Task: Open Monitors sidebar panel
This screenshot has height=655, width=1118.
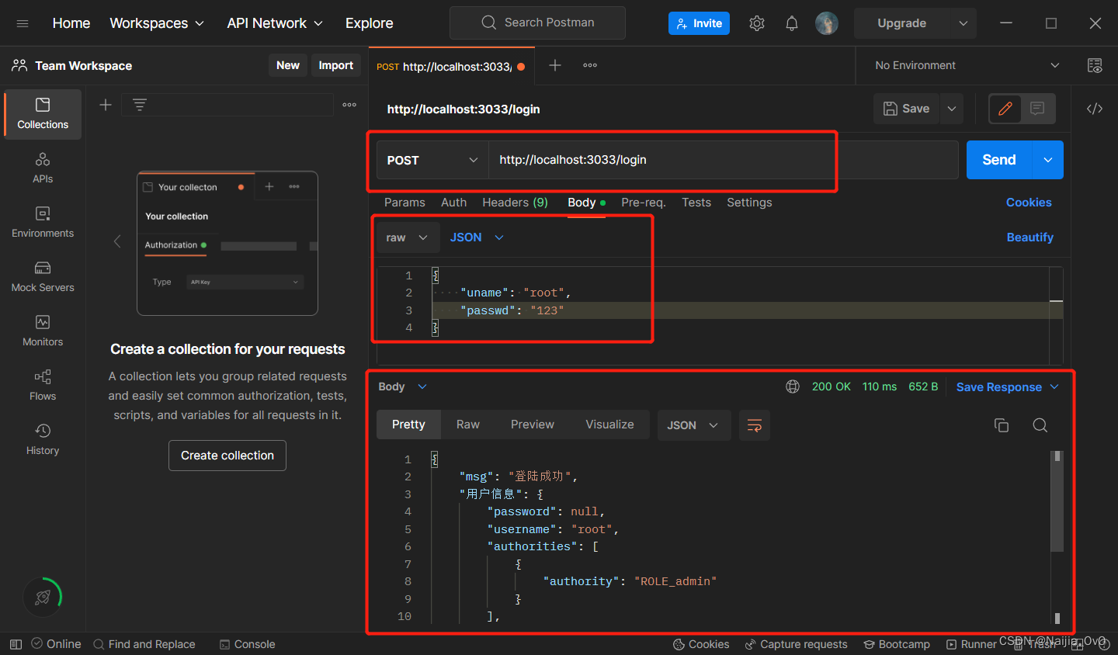Action: pyautogui.click(x=43, y=331)
